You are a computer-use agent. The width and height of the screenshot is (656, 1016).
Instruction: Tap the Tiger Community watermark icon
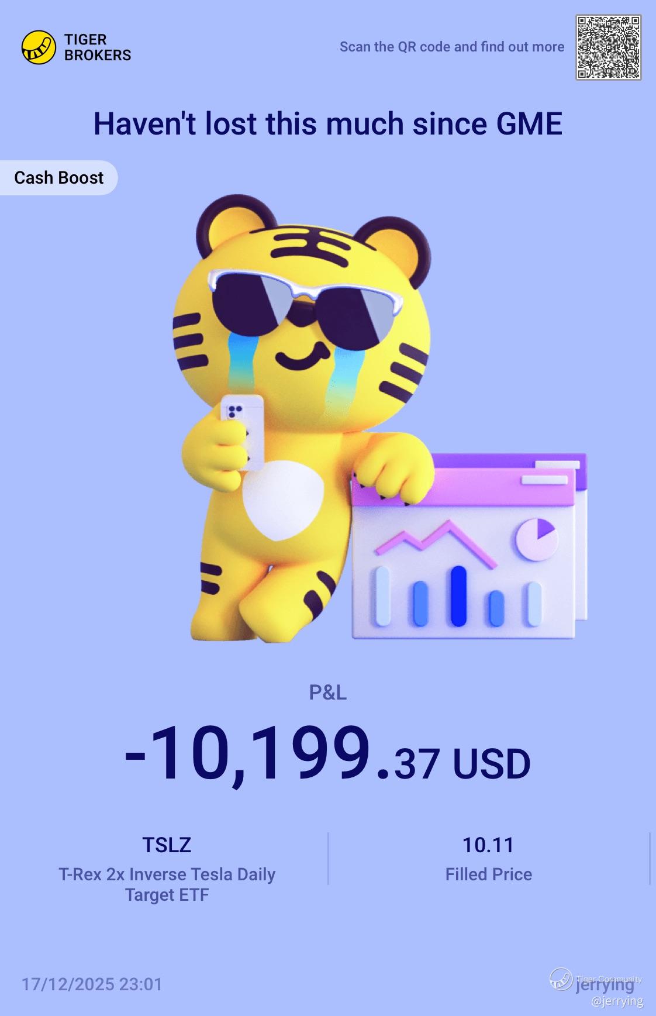pos(561,979)
